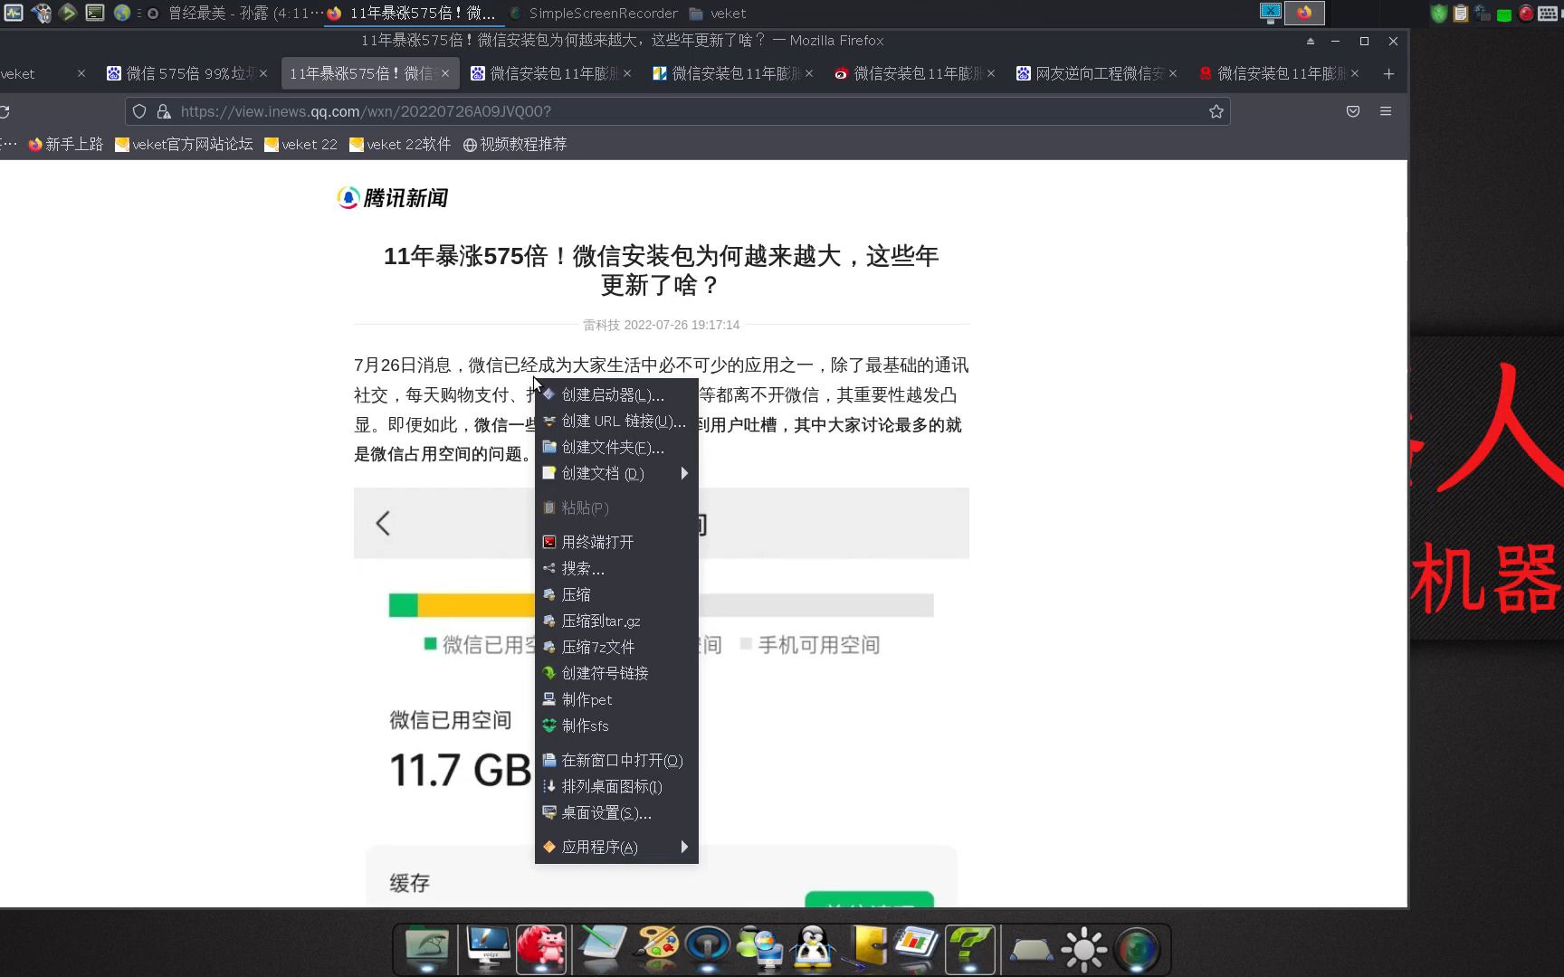Viewport: 1564px width, 977px height.
Task: Select 压缩到tar.gz menu entry
Action: 616,621
